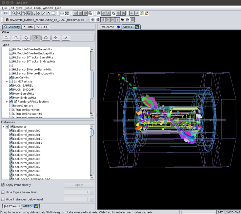This screenshot has width=241, height=214.
Task: Click the fit-to-window icon in top toolbar
Action: [67, 13]
